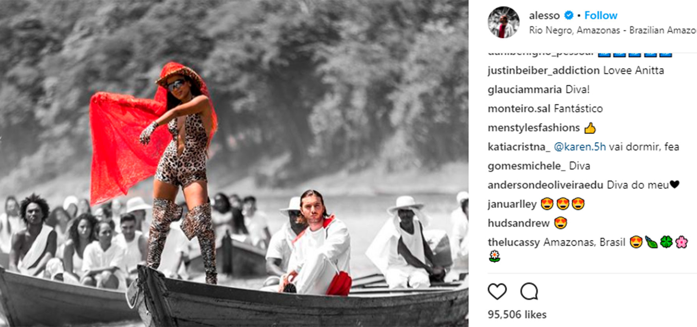Open justinbeiber_addiction's profile
Screen dimensions: 697x327
pos(544,71)
